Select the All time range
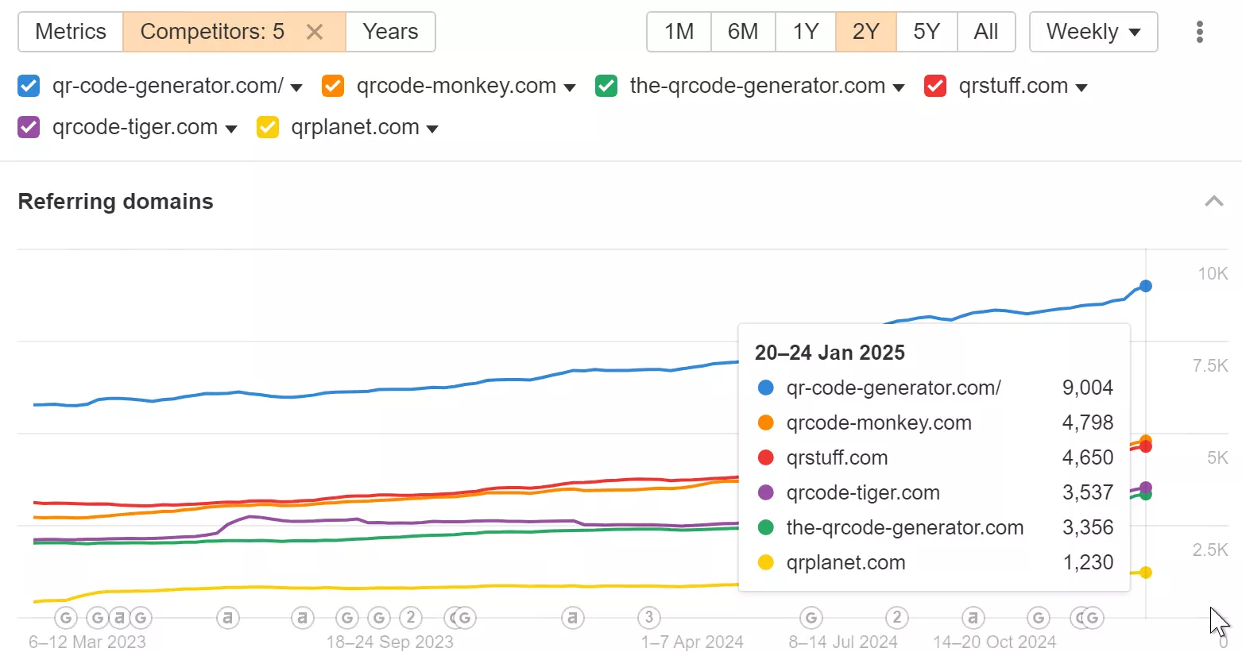Screen dimensions: 1242x652 [986, 32]
